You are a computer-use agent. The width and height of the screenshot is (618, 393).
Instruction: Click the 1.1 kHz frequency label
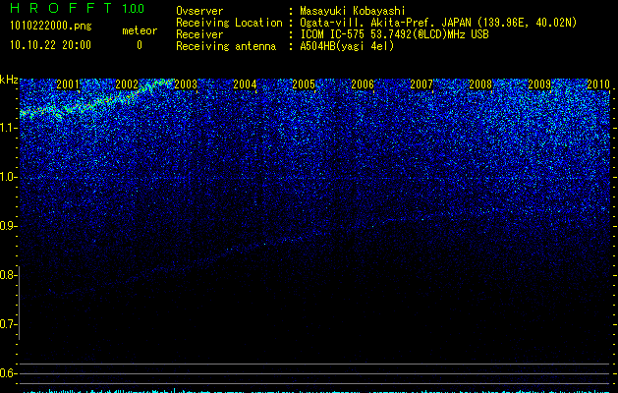click(x=7, y=128)
